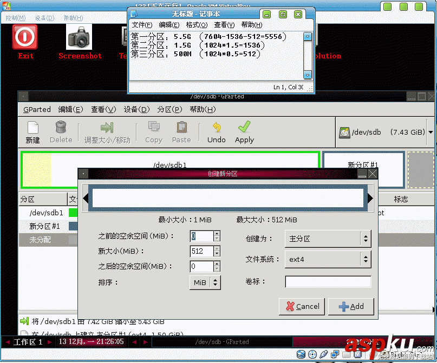Click the 新大小 input showing 512

click(202, 251)
